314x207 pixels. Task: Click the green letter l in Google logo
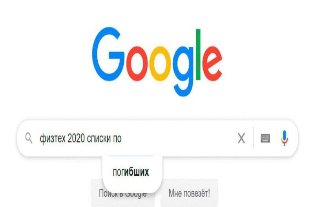[x=198, y=54]
